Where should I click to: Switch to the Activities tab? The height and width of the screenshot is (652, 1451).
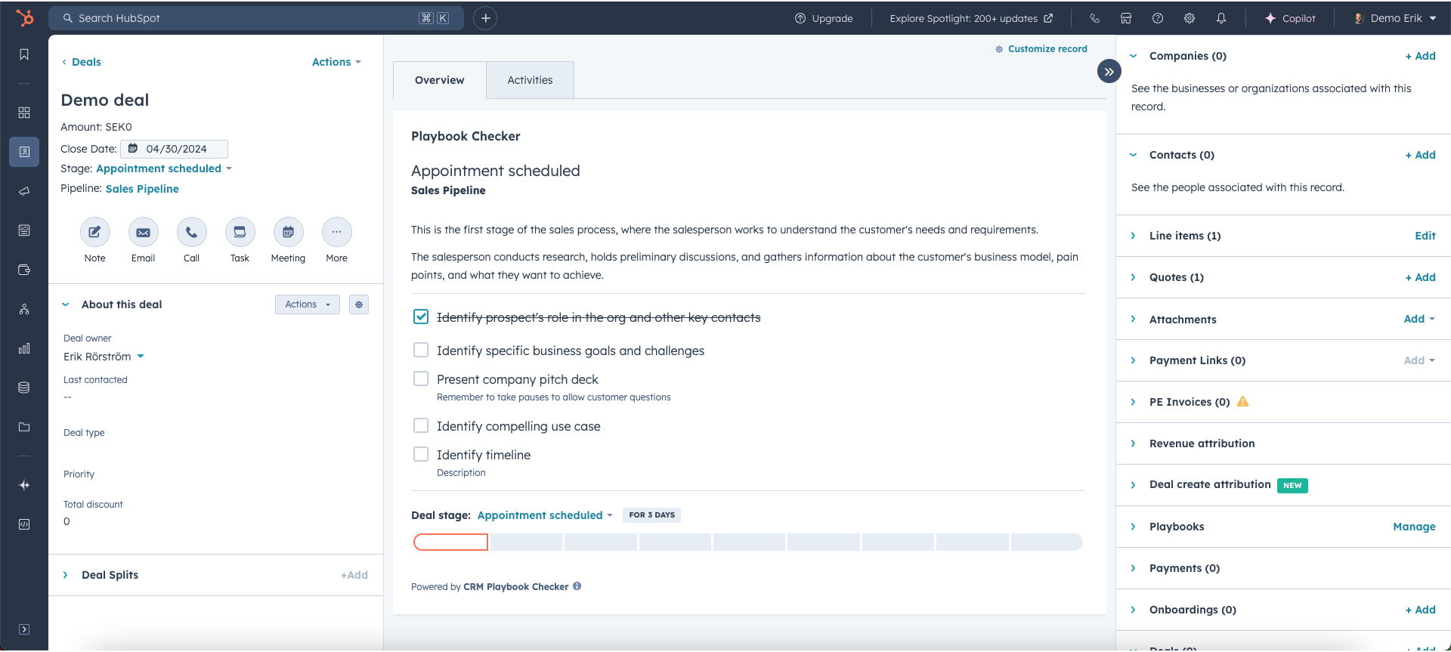tap(530, 80)
